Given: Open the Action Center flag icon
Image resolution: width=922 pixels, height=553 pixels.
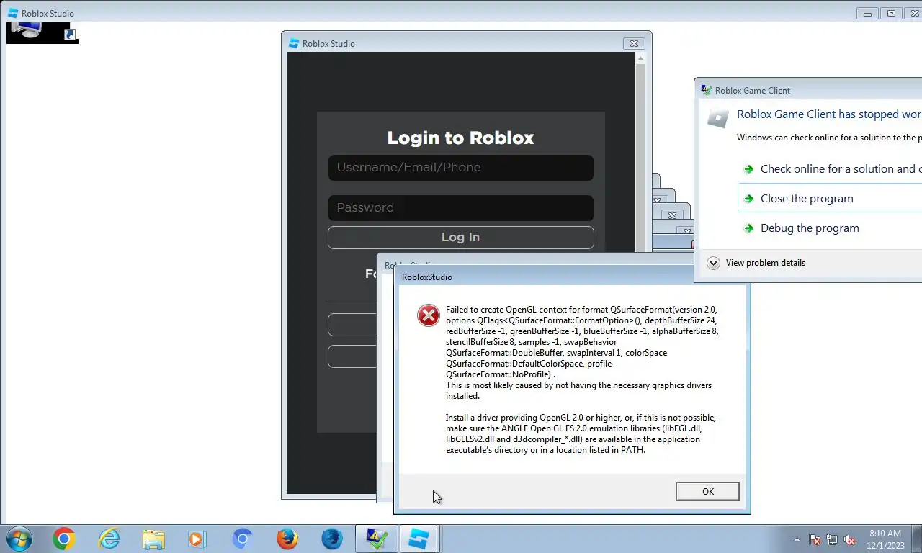Looking at the screenshot, I should point(815,539).
